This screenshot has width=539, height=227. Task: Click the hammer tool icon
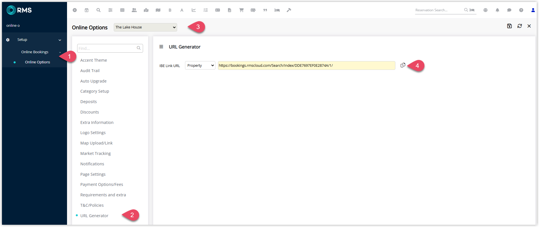pos(289,10)
